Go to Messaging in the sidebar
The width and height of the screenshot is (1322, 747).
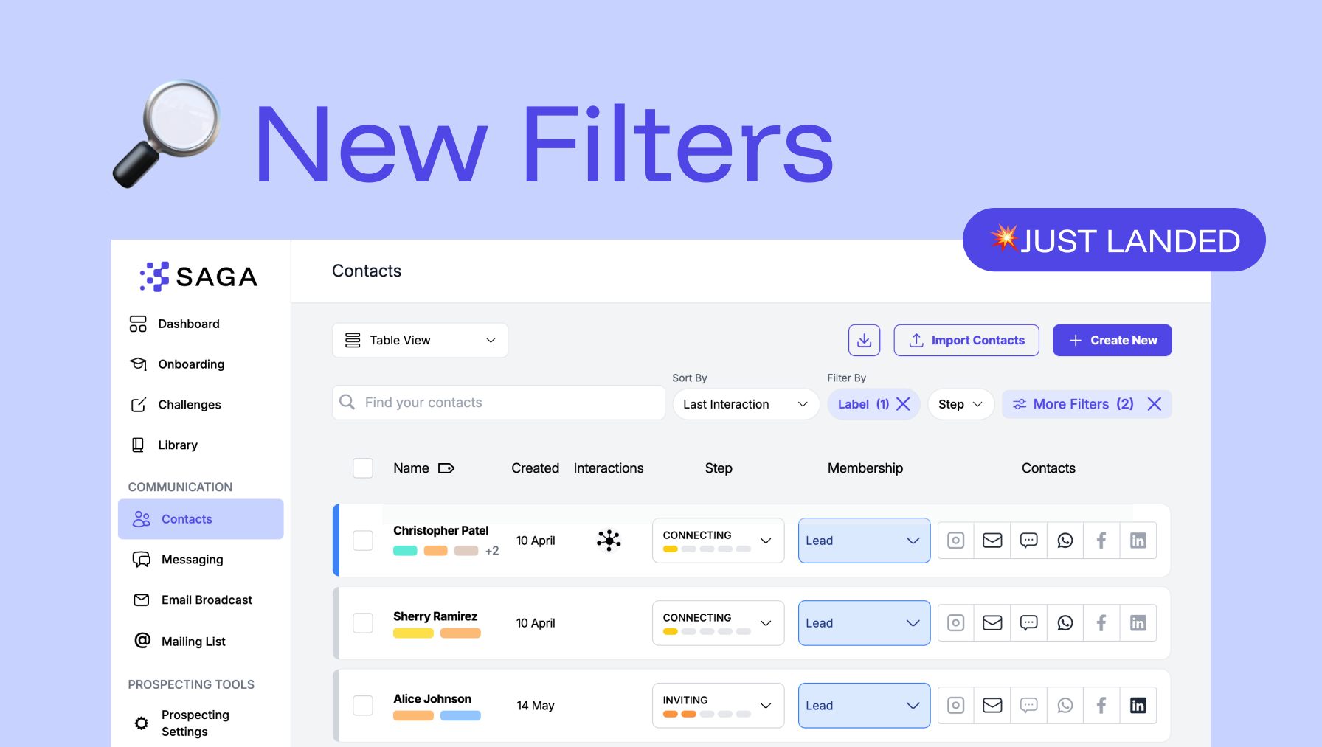click(x=192, y=560)
